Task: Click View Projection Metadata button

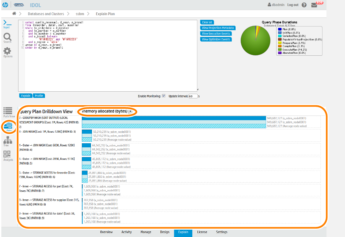Action: (217, 28)
